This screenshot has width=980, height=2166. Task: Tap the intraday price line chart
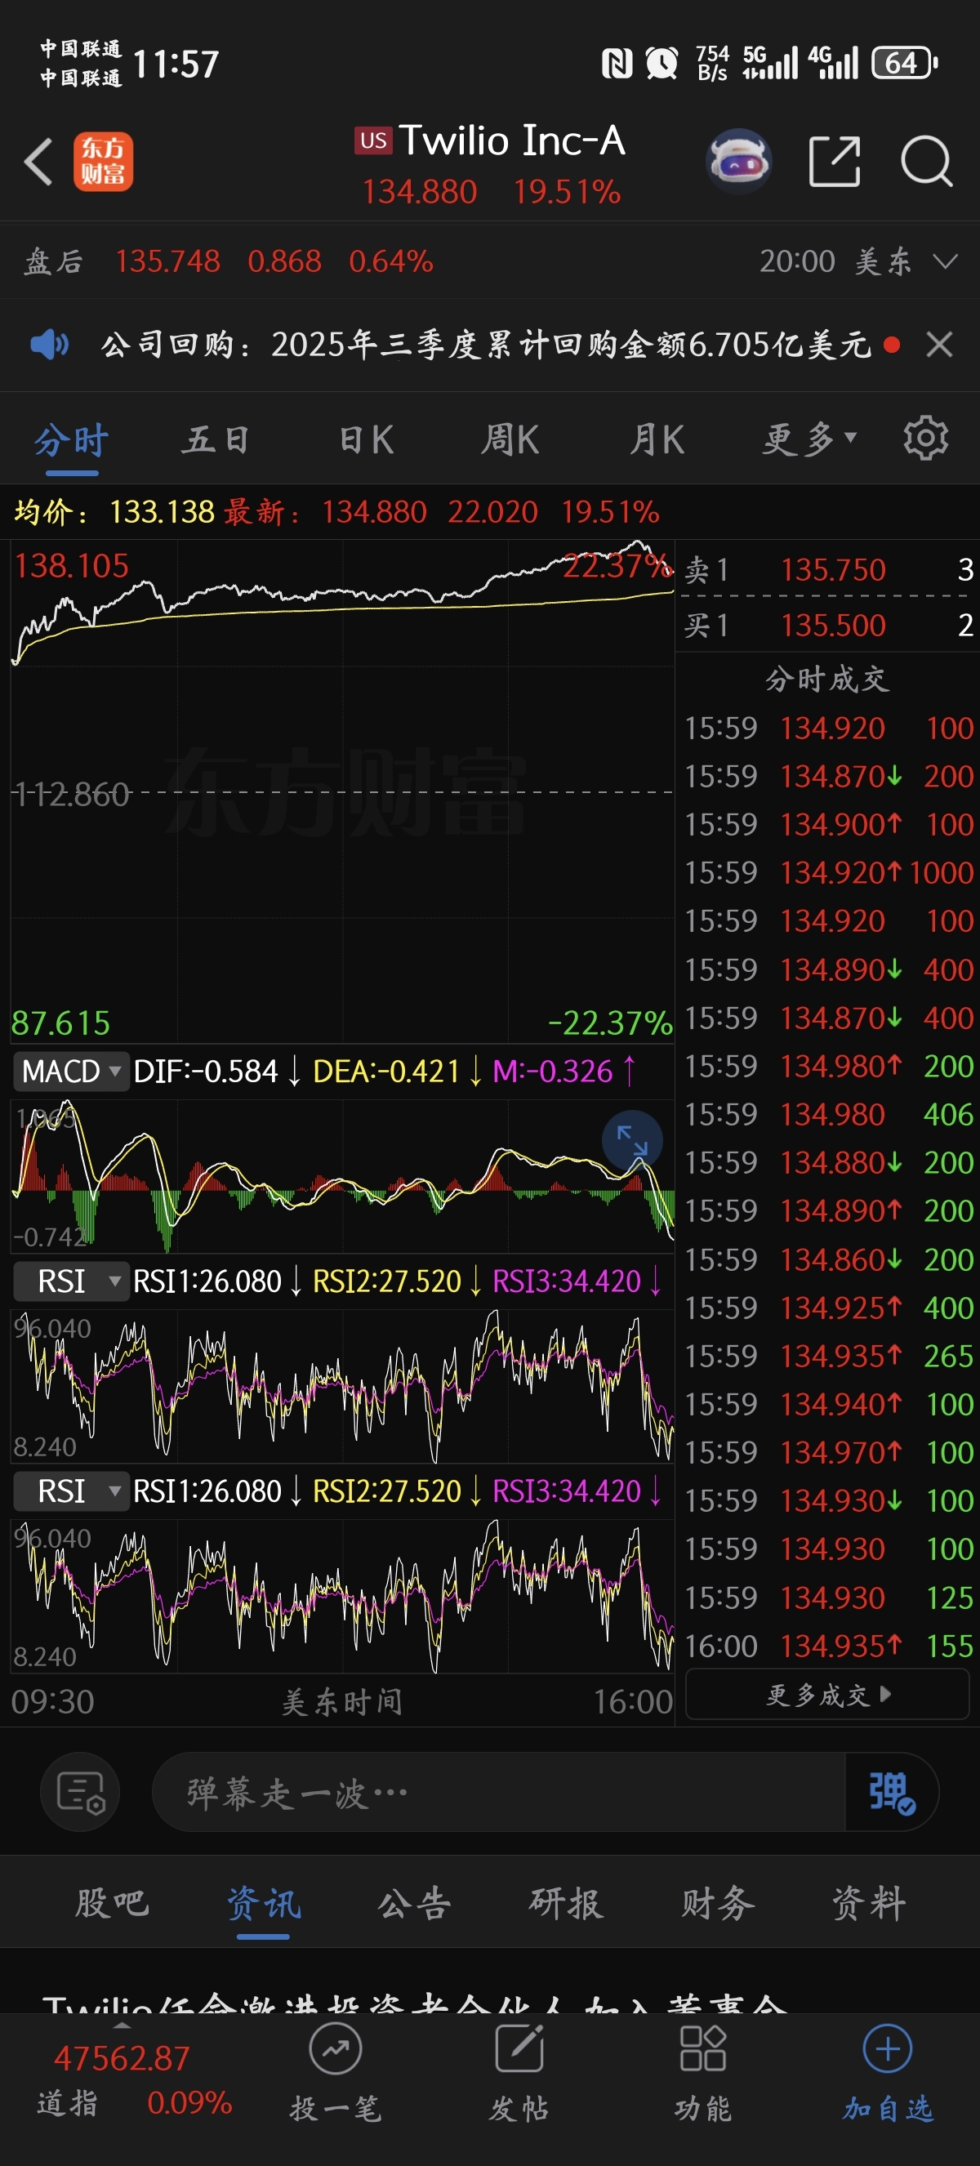(x=342, y=791)
